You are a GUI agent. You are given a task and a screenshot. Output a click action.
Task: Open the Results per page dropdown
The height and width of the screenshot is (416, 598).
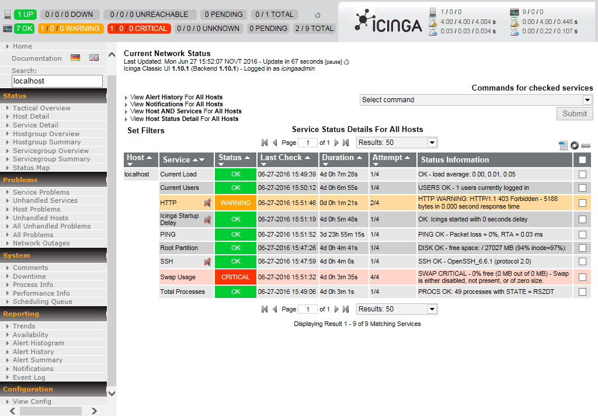(x=397, y=142)
